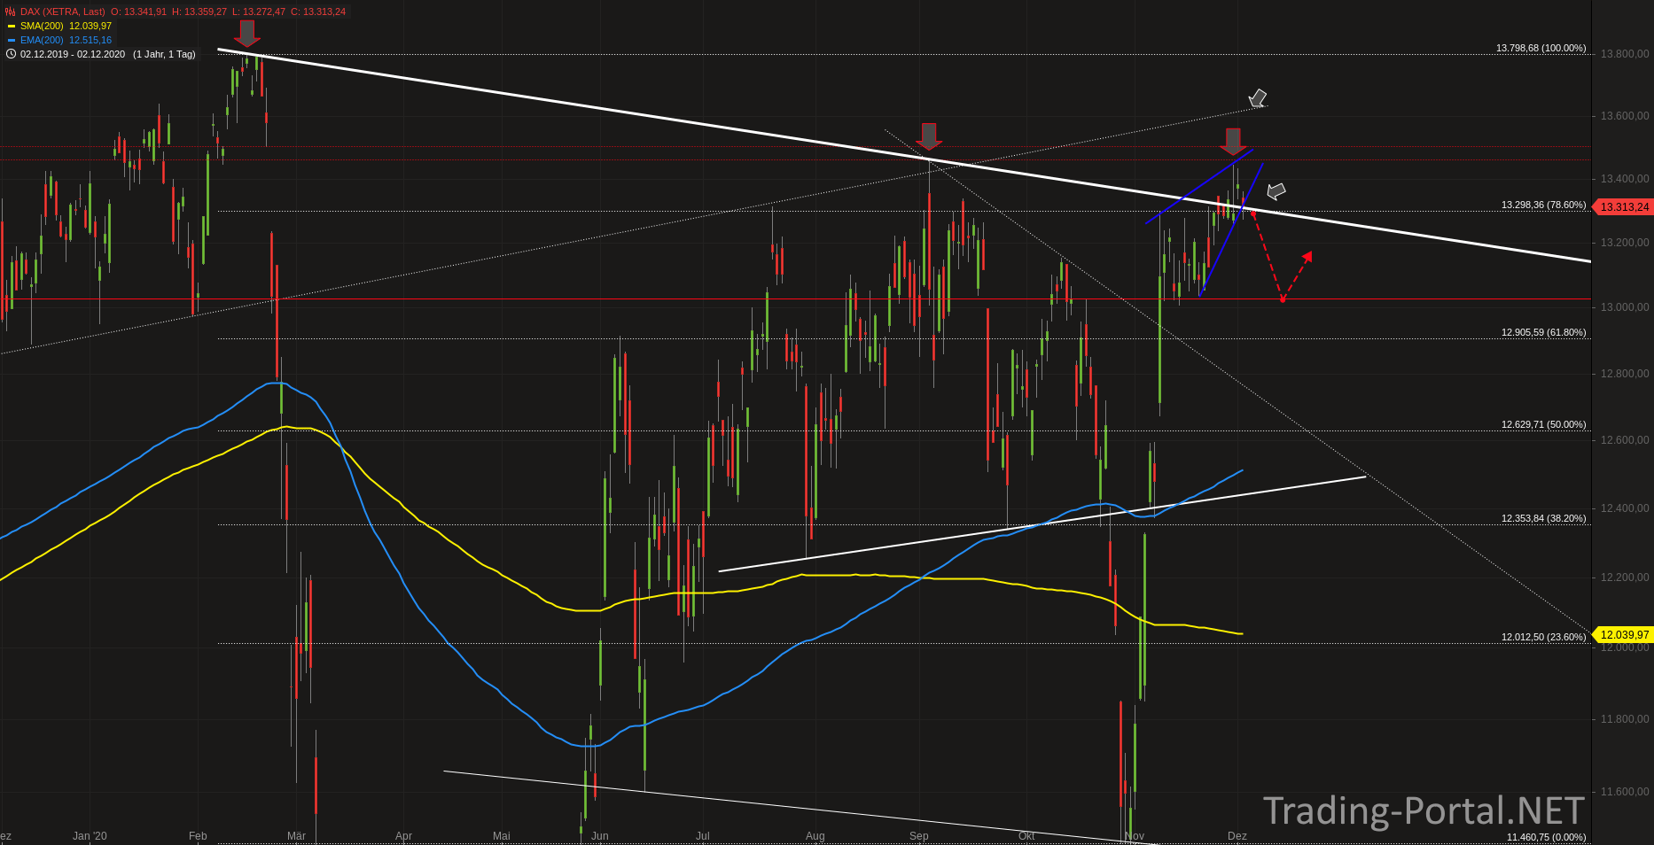Viewport: 1654px width, 845px height.
Task: Click Fibonacci label '13.298,36 (78.60%)'
Action: click(1544, 205)
